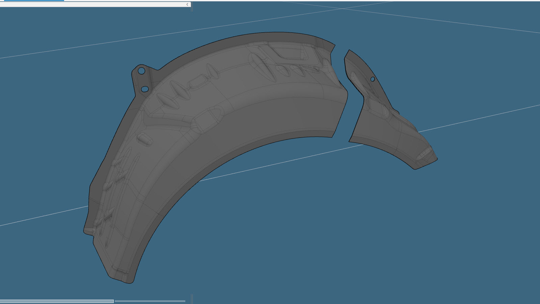Pick the lower hole on the mounting tab
The height and width of the screenshot is (304, 540).
(x=144, y=89)
